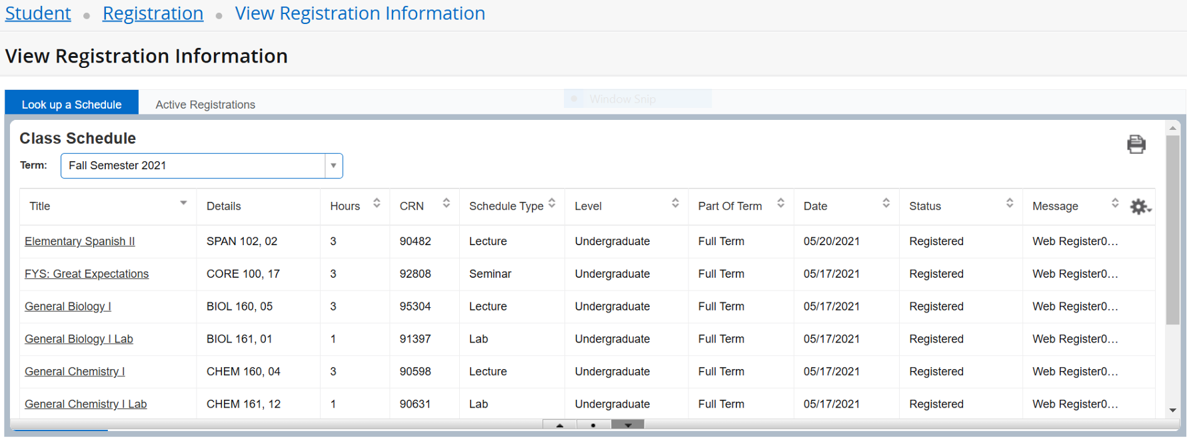Select Seminar schedule type cell

tap(490, 274)
